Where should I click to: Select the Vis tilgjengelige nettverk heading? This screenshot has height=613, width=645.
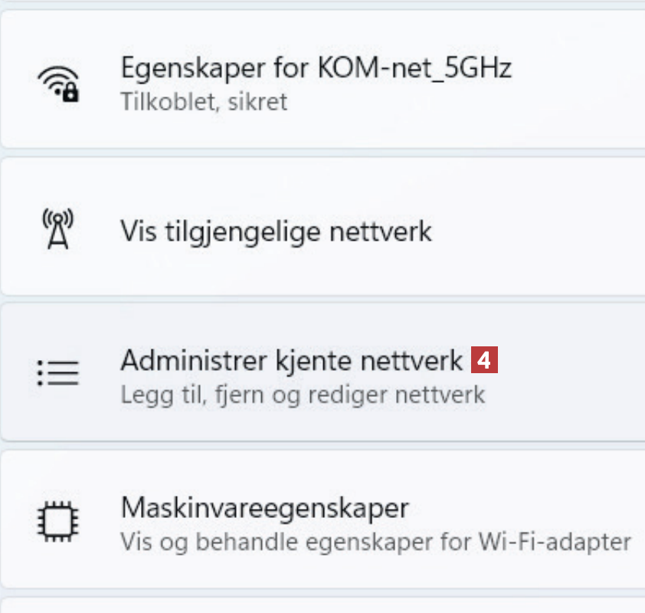click(276, 230)
